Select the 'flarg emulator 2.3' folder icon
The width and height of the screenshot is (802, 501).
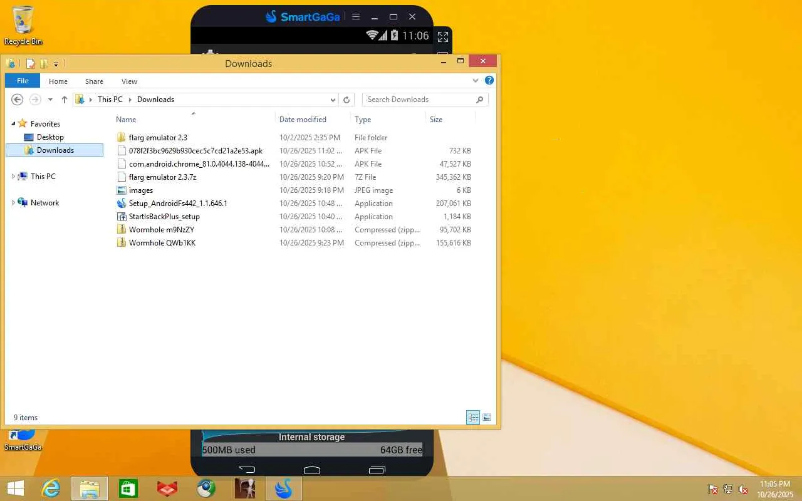point(122,138)
